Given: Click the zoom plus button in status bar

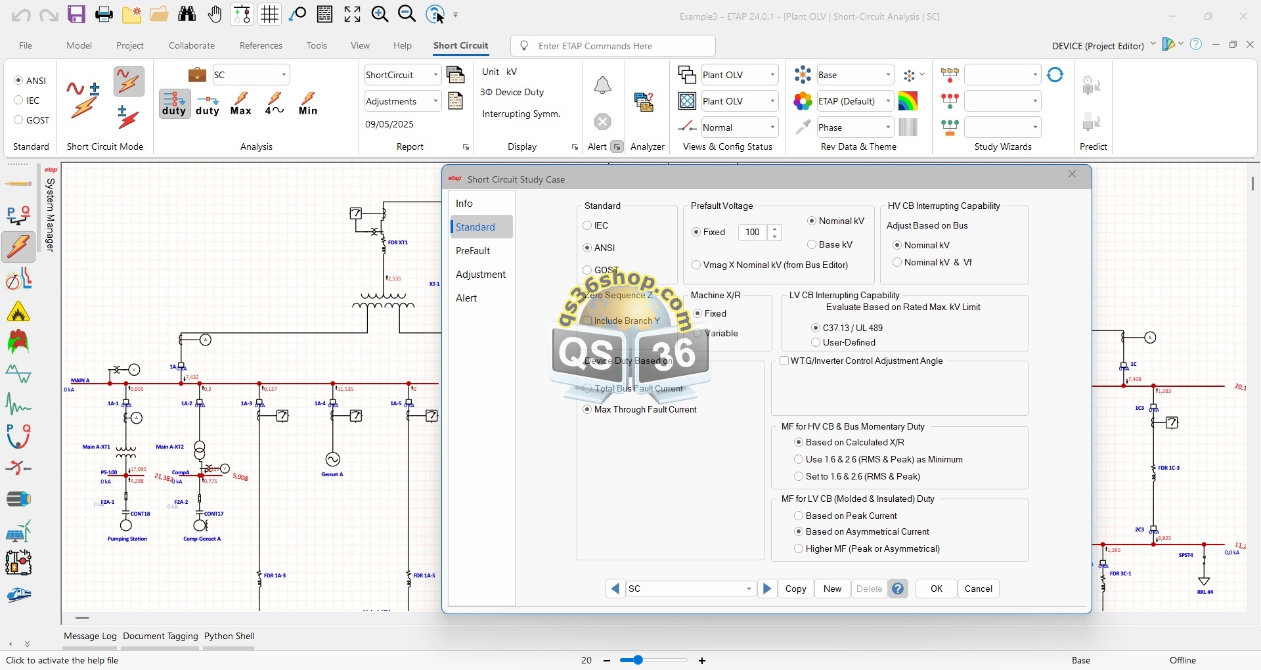Looking at the screenshot, I should coord(702,661).
